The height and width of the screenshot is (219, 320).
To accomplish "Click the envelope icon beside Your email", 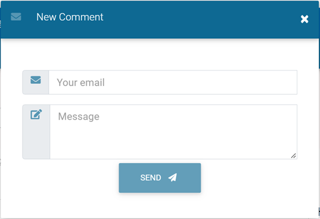I will [36, 80].
